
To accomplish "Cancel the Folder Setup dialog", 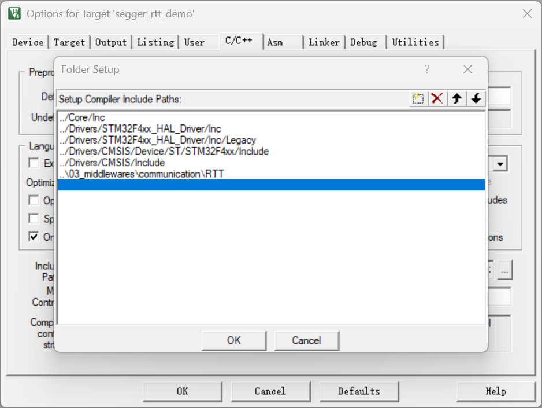I will pos(307,340).
